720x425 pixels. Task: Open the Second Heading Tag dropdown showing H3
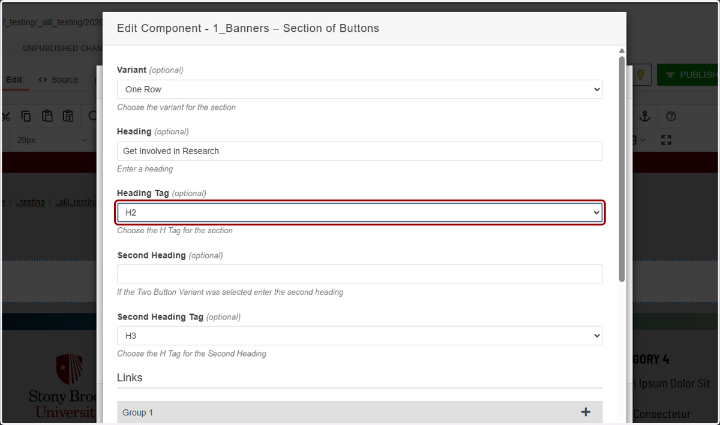coord(360,336)
